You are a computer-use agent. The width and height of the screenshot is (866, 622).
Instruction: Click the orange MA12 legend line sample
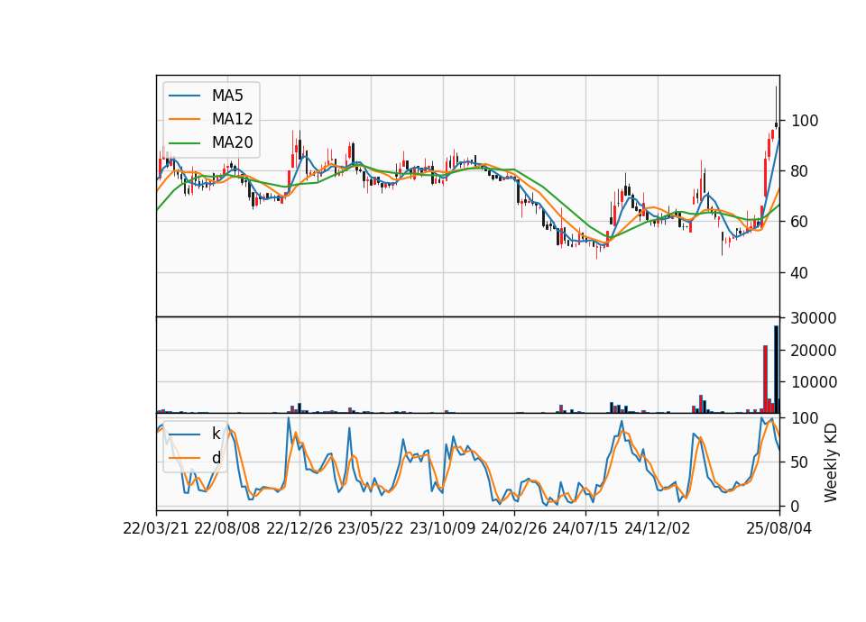pyautogui.click(x=184, y=119)
